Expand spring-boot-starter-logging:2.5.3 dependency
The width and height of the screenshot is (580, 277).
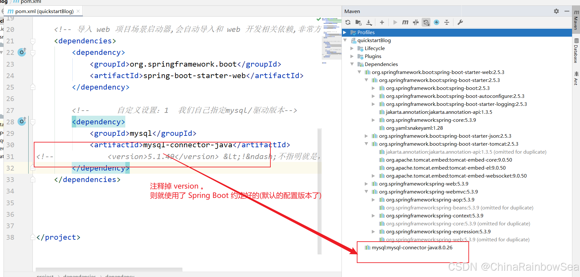[x=373, y=104]
